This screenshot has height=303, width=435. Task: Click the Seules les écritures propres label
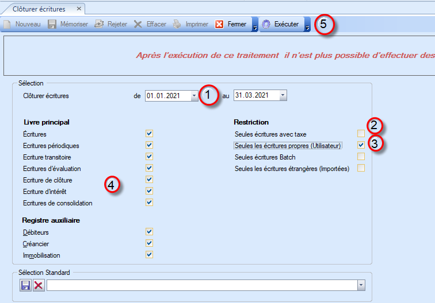288,146
